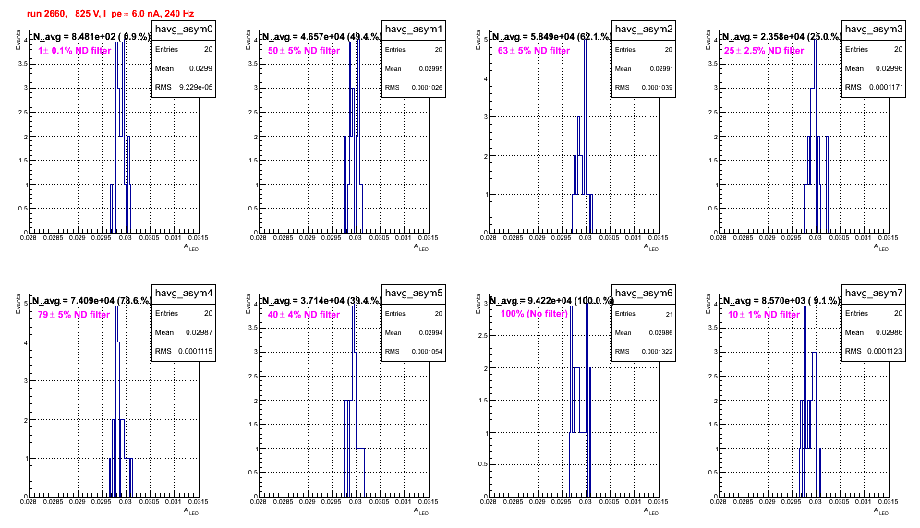Image resolution: width=920 pixels, height=528 pixels.
Task: Click Mean 0.02987 in havg_asym4 box
Action: point(184,332)
